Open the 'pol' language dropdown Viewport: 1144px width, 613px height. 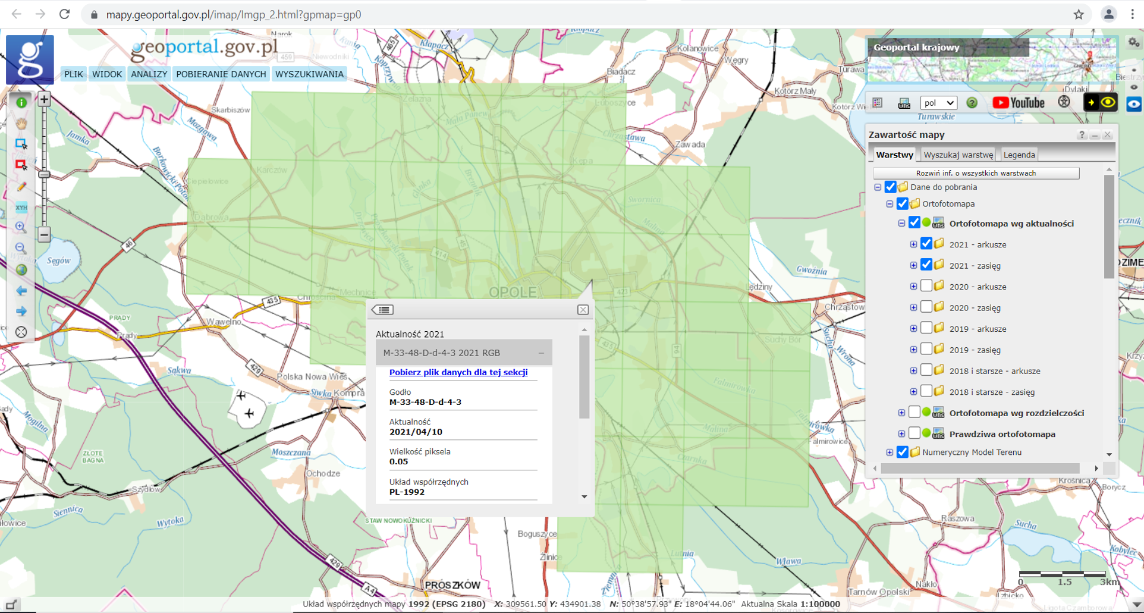(x=938, y=103)
